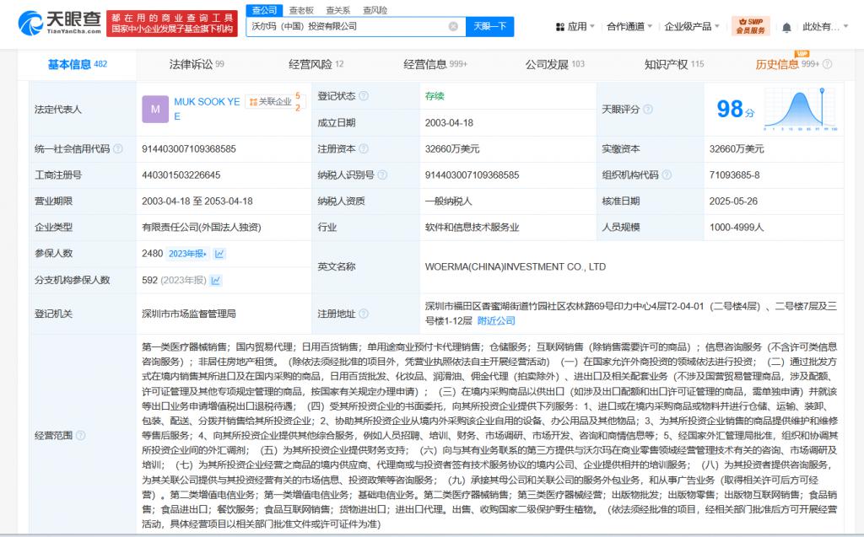Click the 关联企业 52 button
The width and height of the screenshot is (864, 537).
tap(275, 102)
